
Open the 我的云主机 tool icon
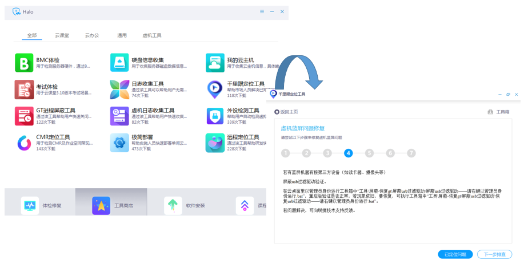(215, 63)
